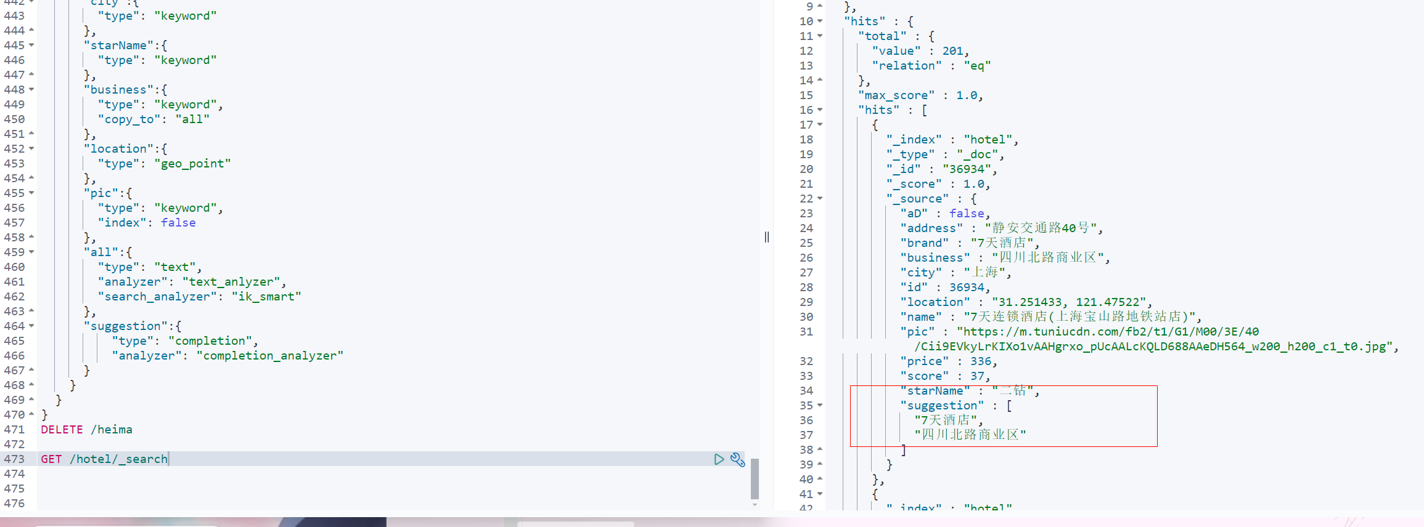Click suggestion entry "7天酒店" on line 36
Image resolution: width=1424 pixels, height=527 pixels.
point(946,420)
